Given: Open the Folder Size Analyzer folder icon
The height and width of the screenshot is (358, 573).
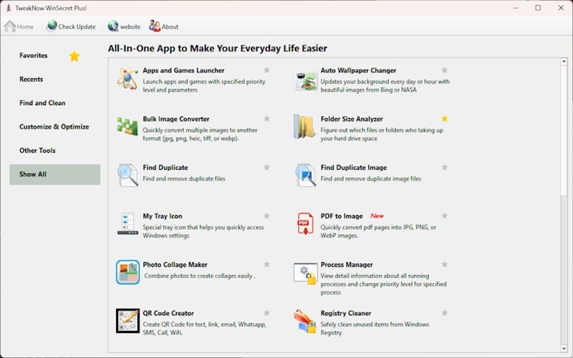Looking at the screenshot, I should (304, 127).
